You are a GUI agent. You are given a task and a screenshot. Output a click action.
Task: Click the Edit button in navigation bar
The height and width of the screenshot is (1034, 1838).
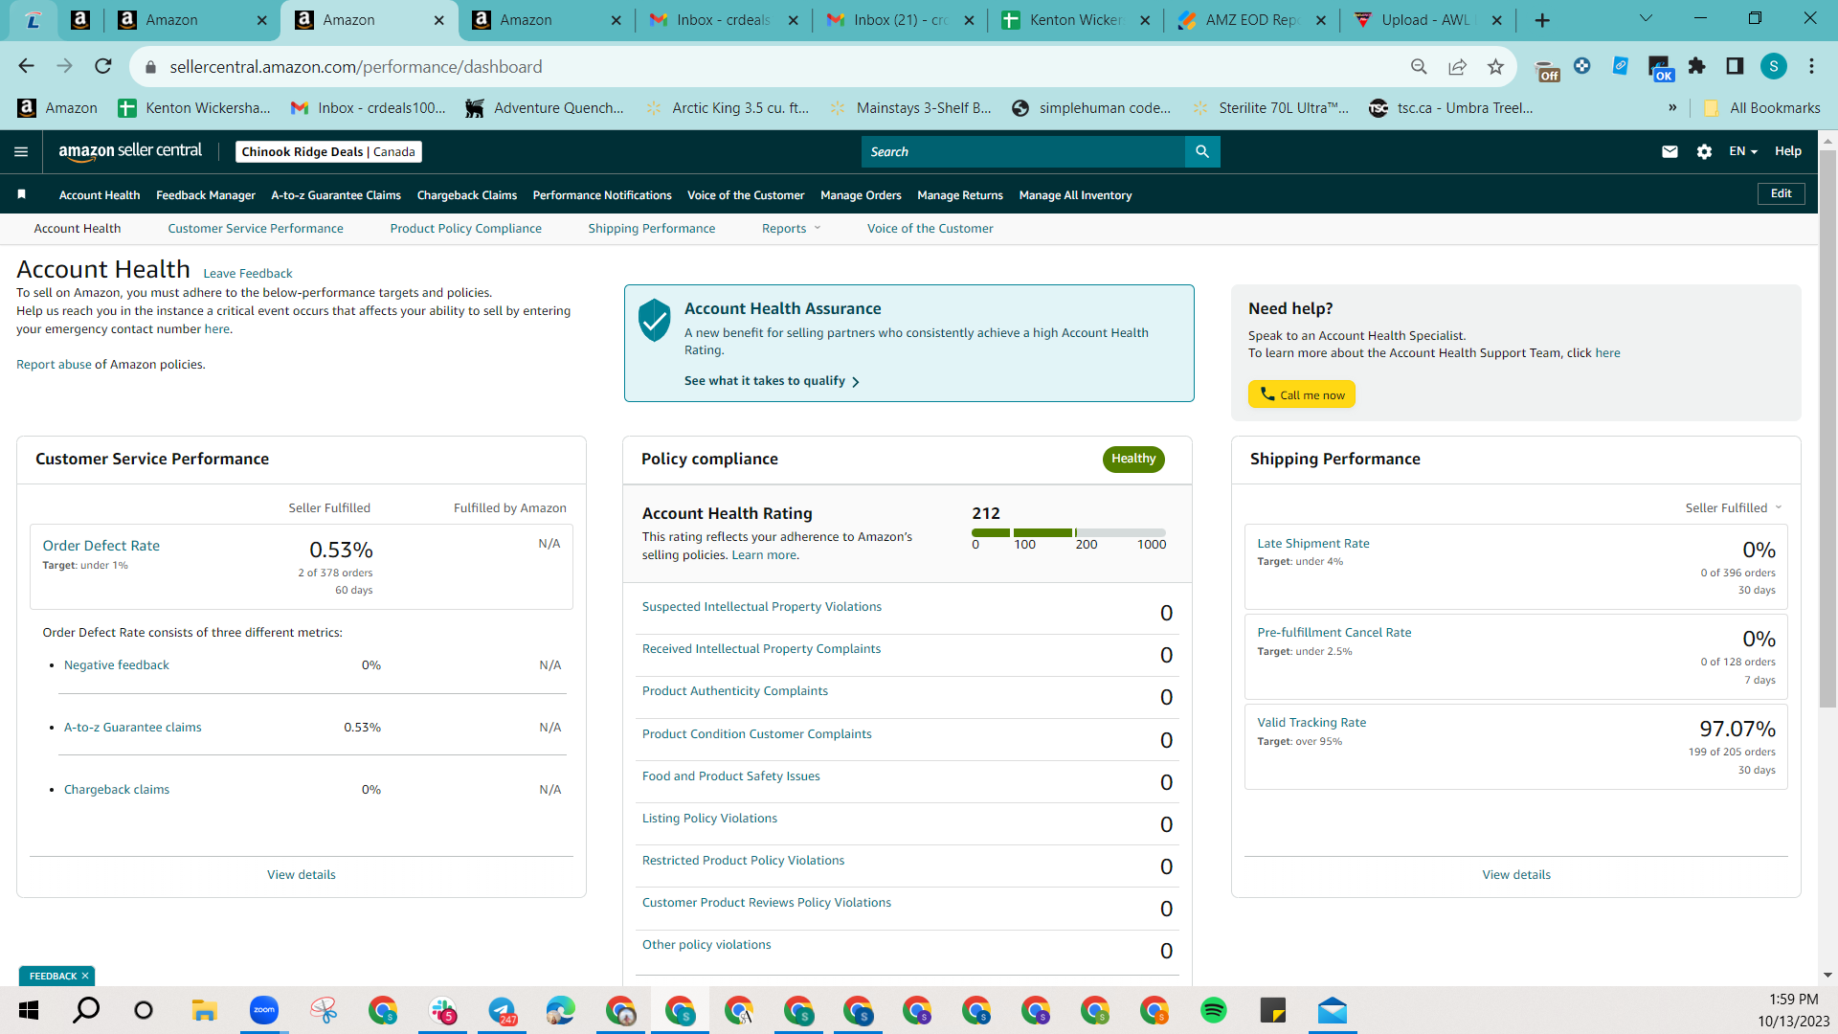tap(1781, 193)
